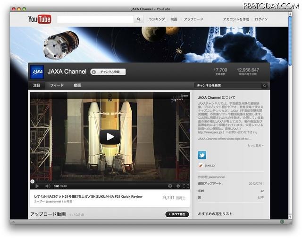Open the ランキング link
This screenshot has width=302, height=238.
click(157, 19)
